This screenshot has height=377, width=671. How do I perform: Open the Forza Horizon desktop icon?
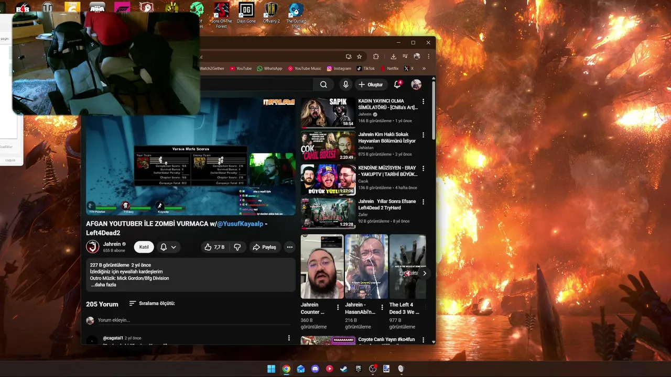(122, 8)
